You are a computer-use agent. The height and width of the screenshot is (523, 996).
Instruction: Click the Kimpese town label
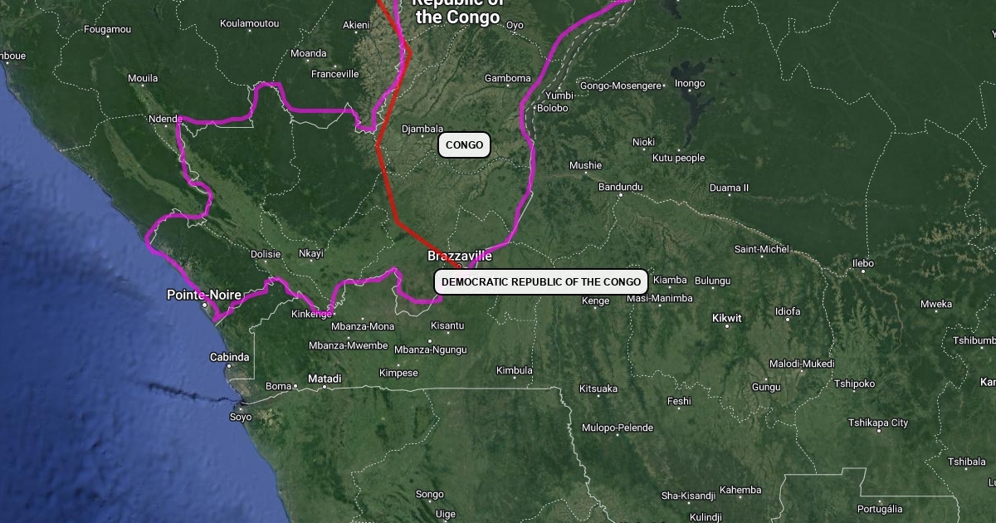[x=399, y=374]
